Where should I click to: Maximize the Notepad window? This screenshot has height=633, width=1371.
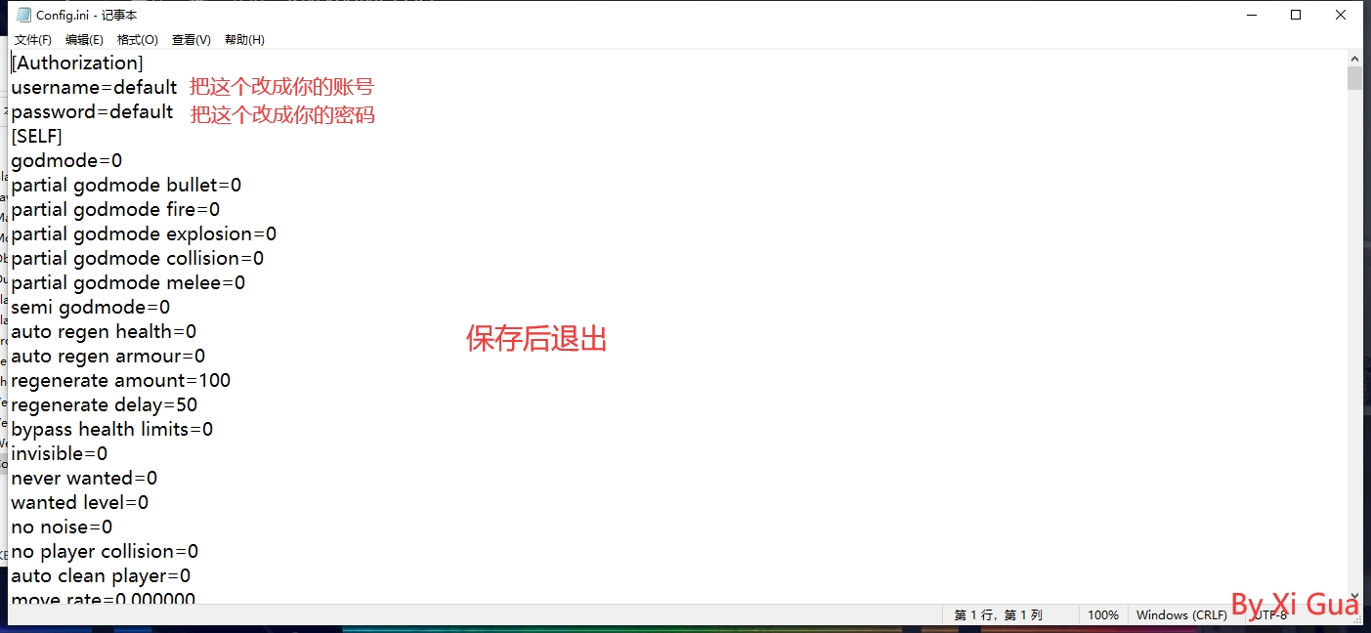pyautogui.click(x=1296, y=15)
